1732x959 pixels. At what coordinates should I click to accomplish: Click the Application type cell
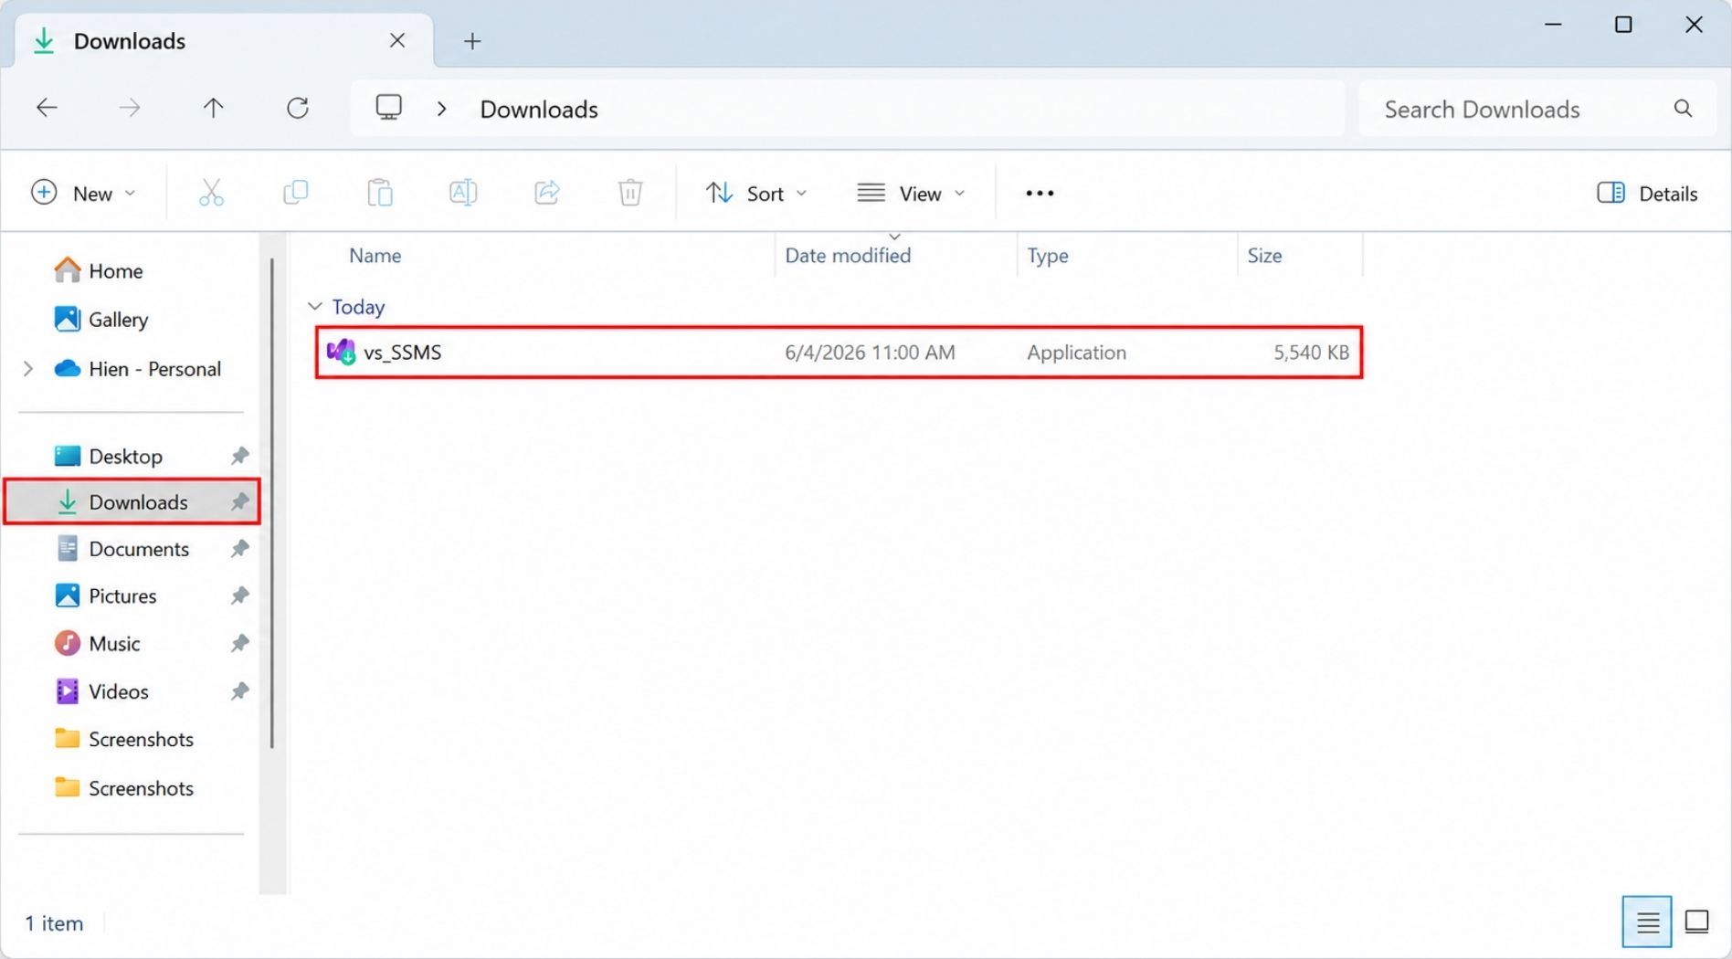coord(1076,352)
